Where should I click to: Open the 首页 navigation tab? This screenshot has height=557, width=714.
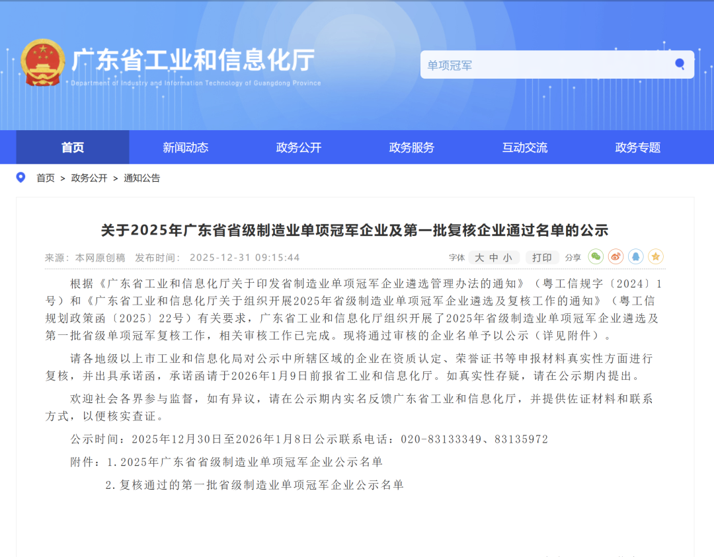coord(73,147)
